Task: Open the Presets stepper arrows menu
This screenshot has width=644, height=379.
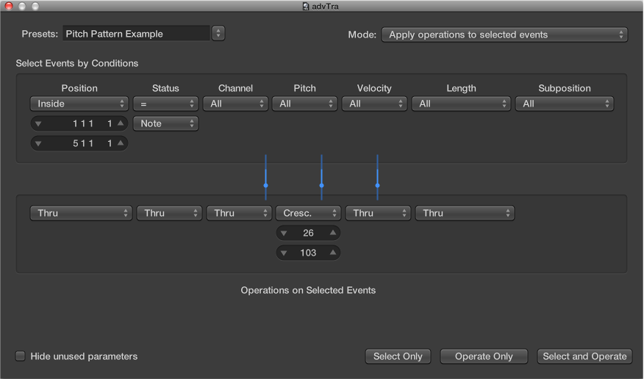Action: click(x=218, y=34)
